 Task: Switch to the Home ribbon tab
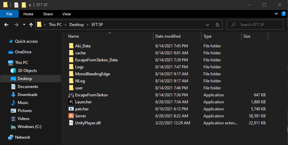pyautogui.click(x=28, y=14)
